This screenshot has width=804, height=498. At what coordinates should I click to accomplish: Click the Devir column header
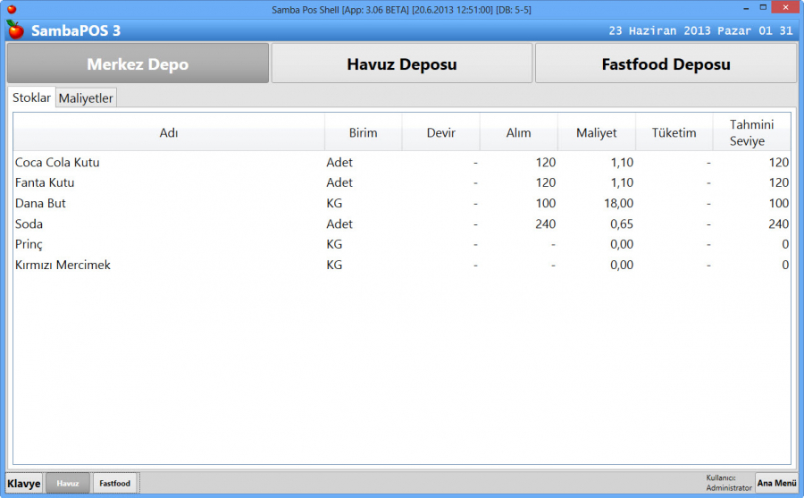click(440, 133)
